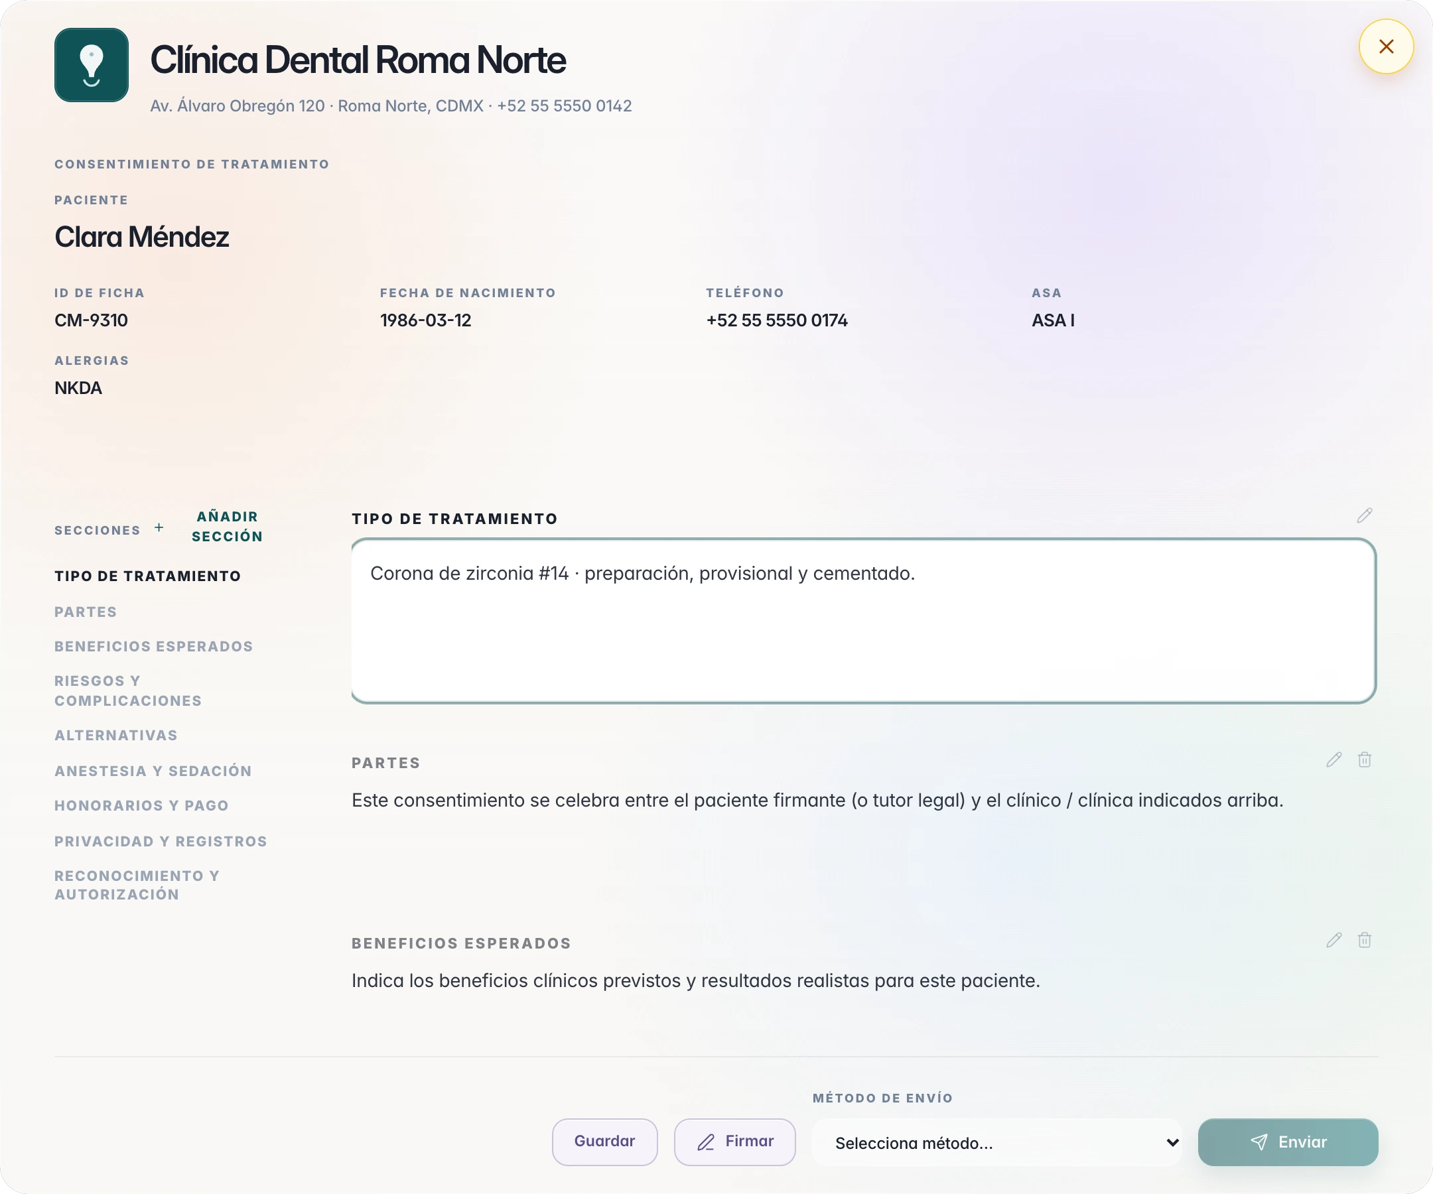Click the Beneficios Esperados description text
The height and width of the screenshot is (1194, 1433).
[695, 980]
